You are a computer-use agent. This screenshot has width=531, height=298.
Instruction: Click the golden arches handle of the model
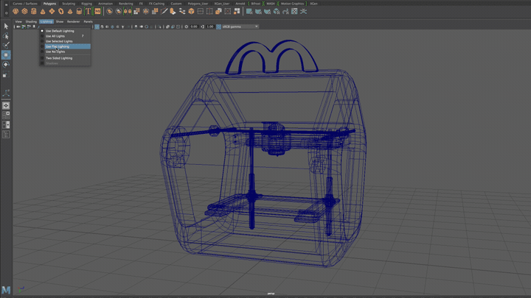click(271, 57)
